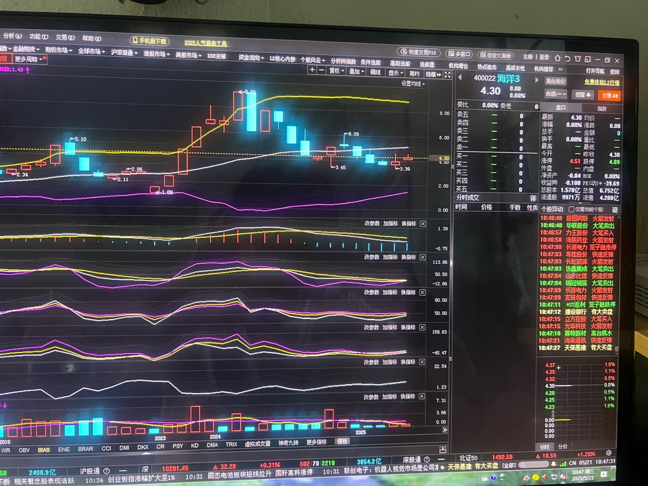Go to previous stock arrow
Viewport: 648px width, 486px height.
459,77
